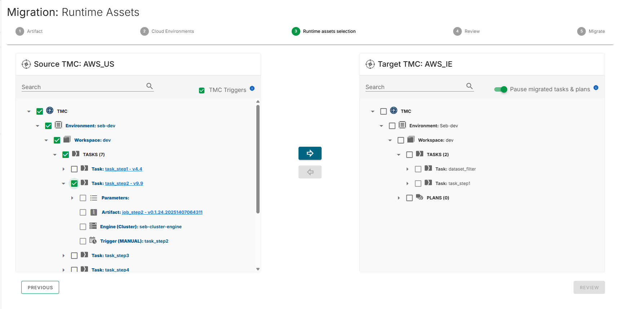
Task: Expand the target PLANS (0) node
Action: pos(399,198)
